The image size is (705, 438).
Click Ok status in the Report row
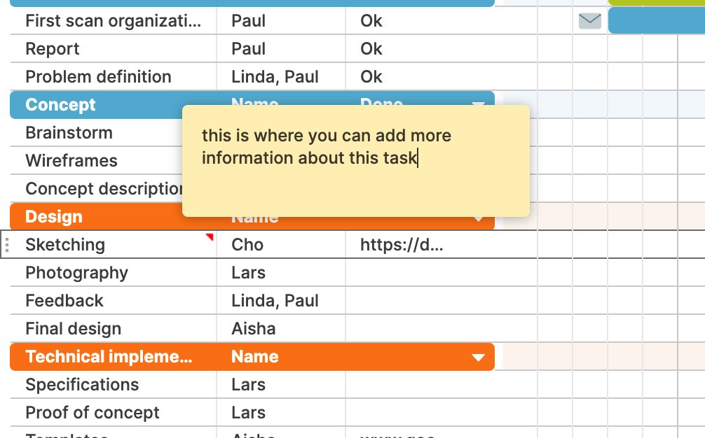(371, 48)
